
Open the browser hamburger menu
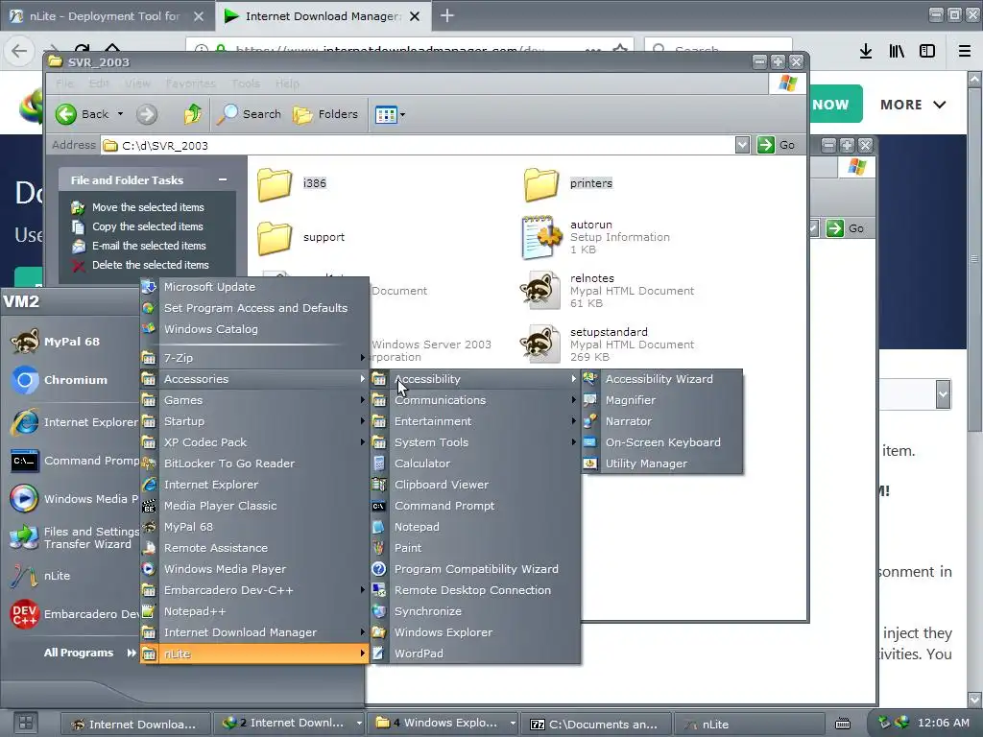(964, 51)
